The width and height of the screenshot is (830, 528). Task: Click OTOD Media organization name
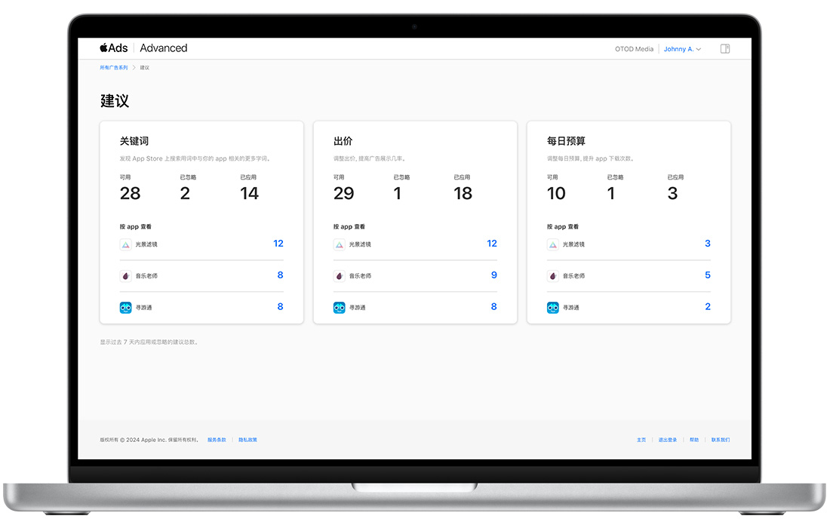click(x=634, y=49)
